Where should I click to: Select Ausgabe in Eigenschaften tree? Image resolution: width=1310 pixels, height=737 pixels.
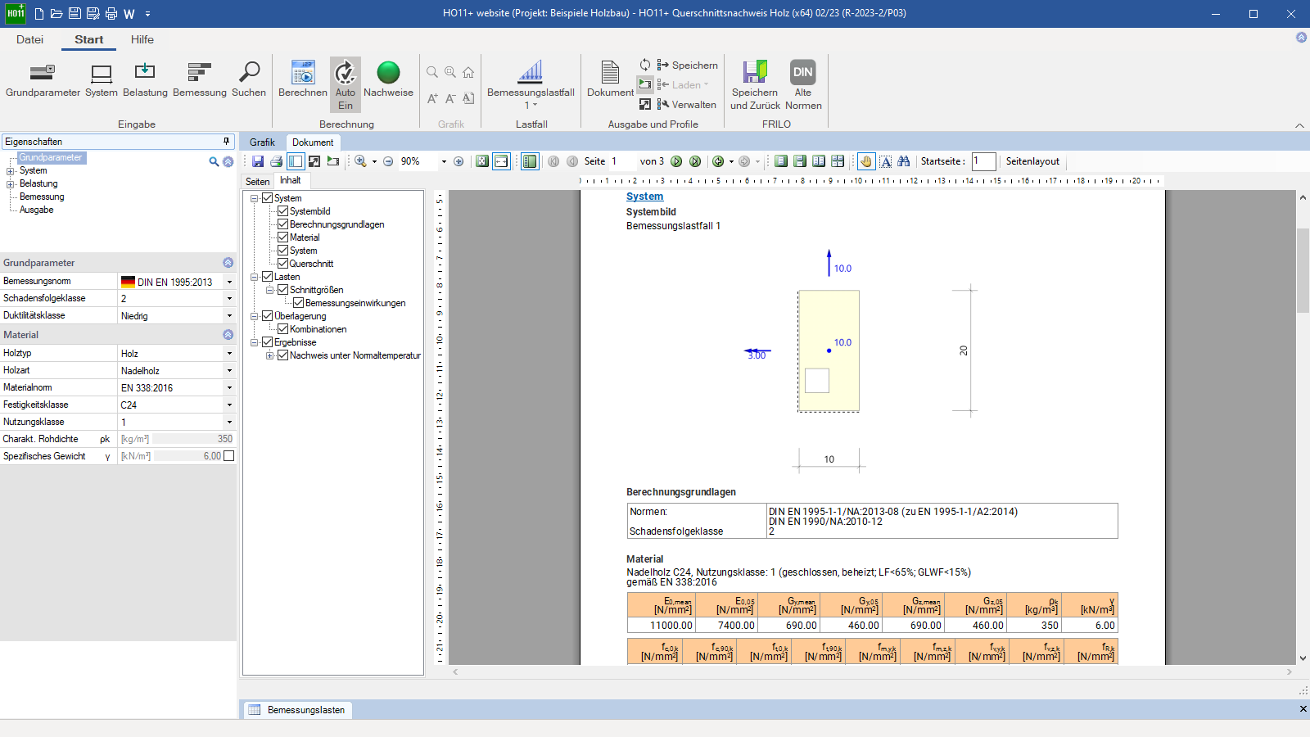(x=36, y=210)
